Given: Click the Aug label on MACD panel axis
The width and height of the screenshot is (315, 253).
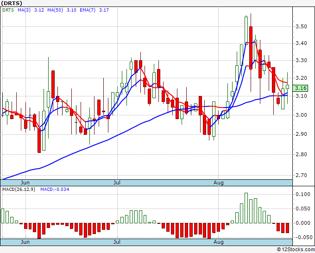Looking at the screenshot, I should pos(218,242).
